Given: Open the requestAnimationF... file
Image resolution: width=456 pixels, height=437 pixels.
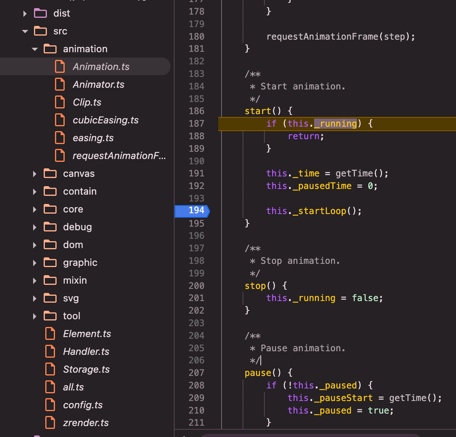Looking at the screenshot, I should [119, 156].
